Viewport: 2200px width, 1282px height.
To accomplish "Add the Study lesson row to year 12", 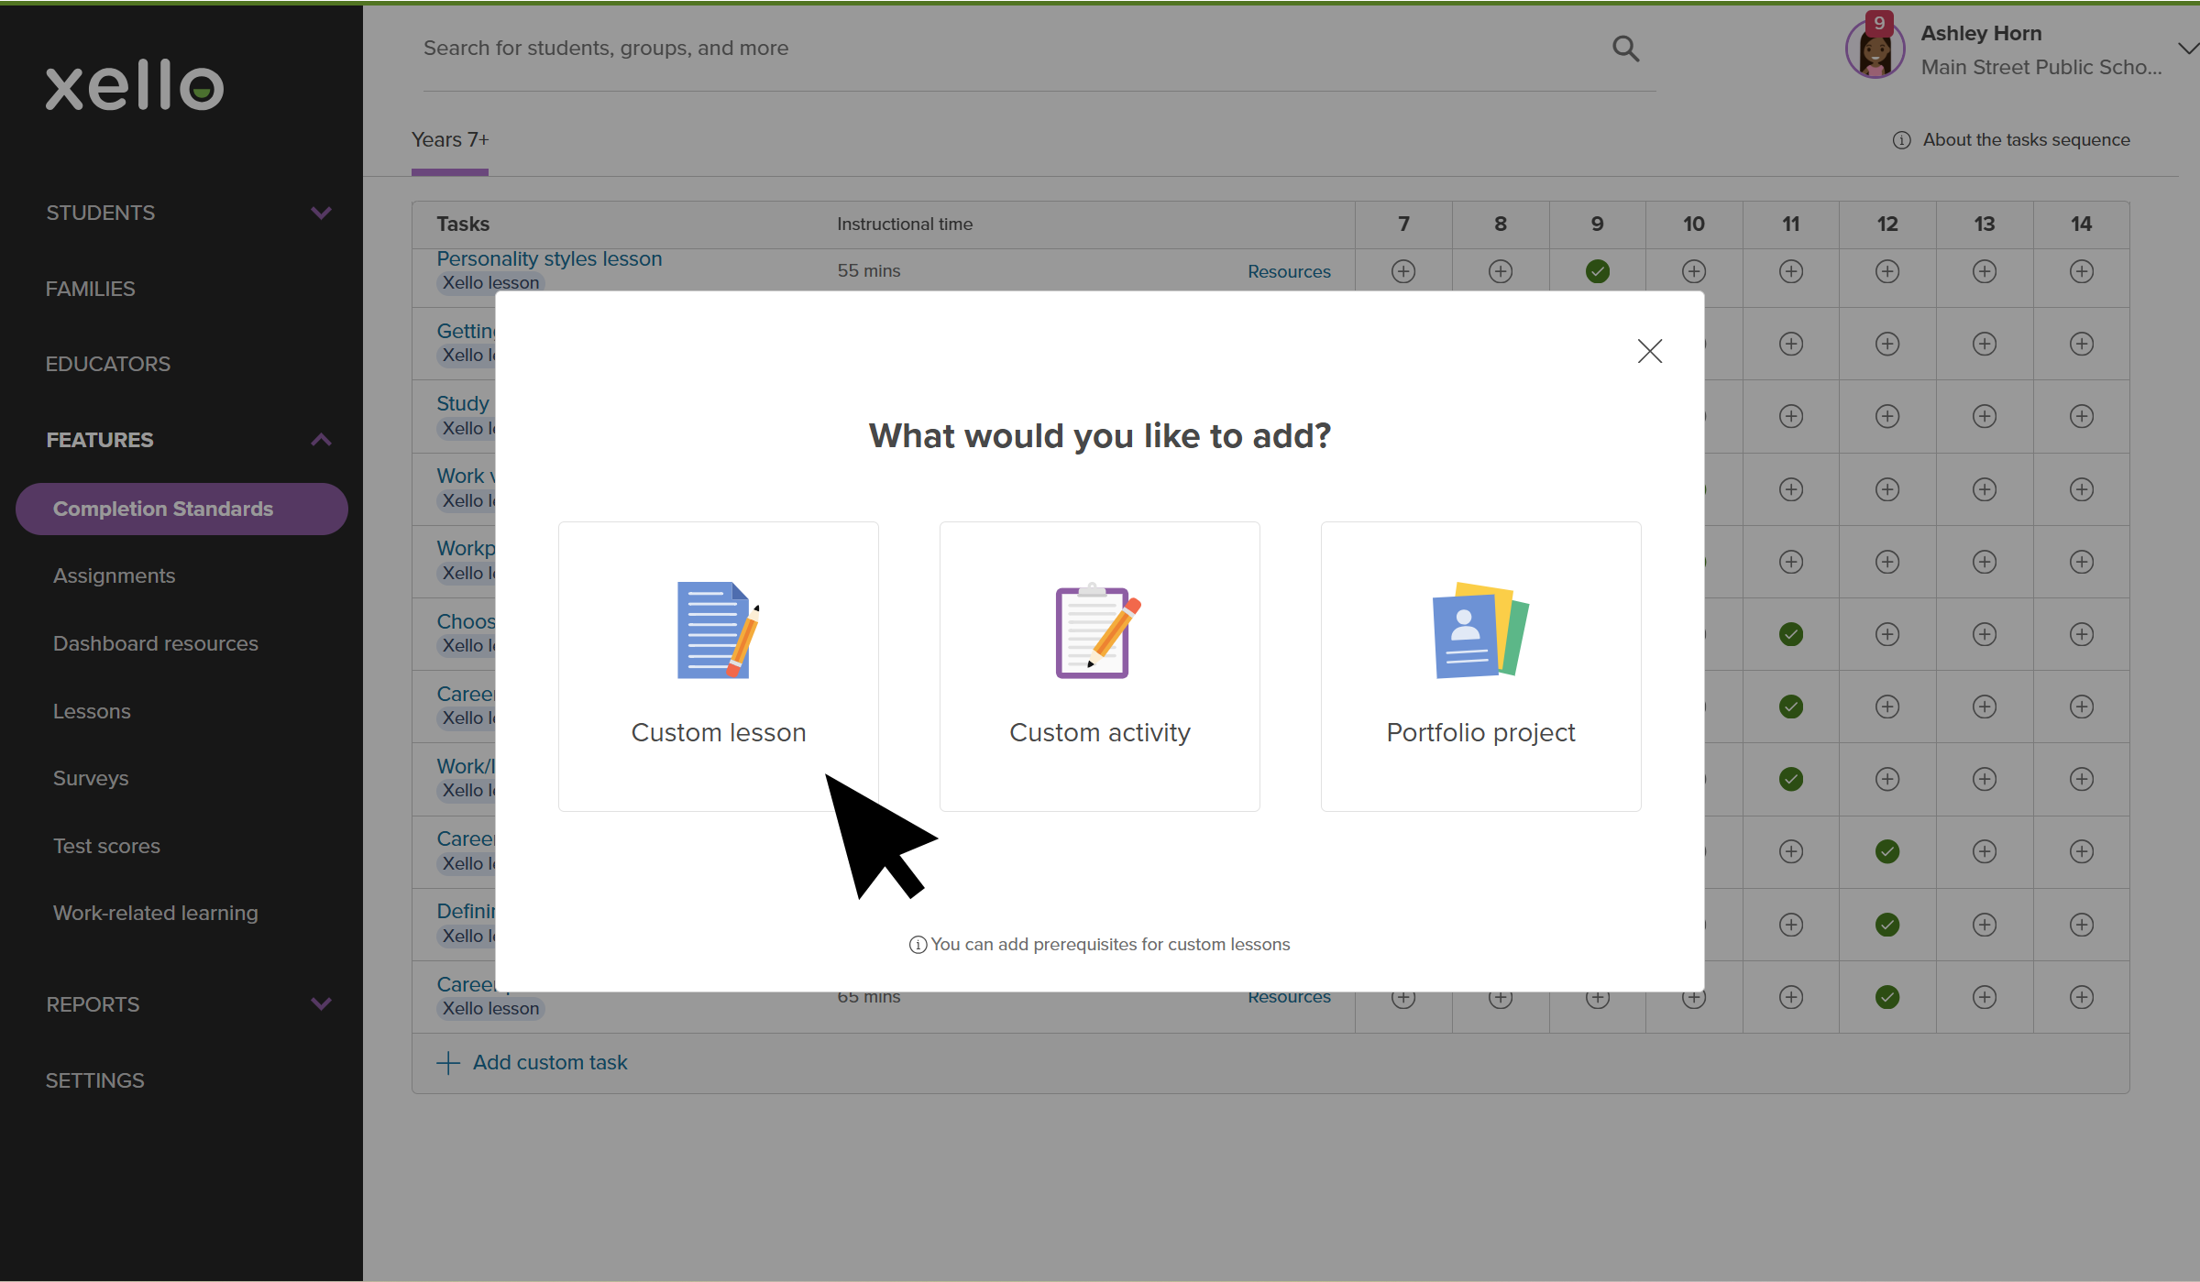I will pyautogui.click(x=1887, y=416).
